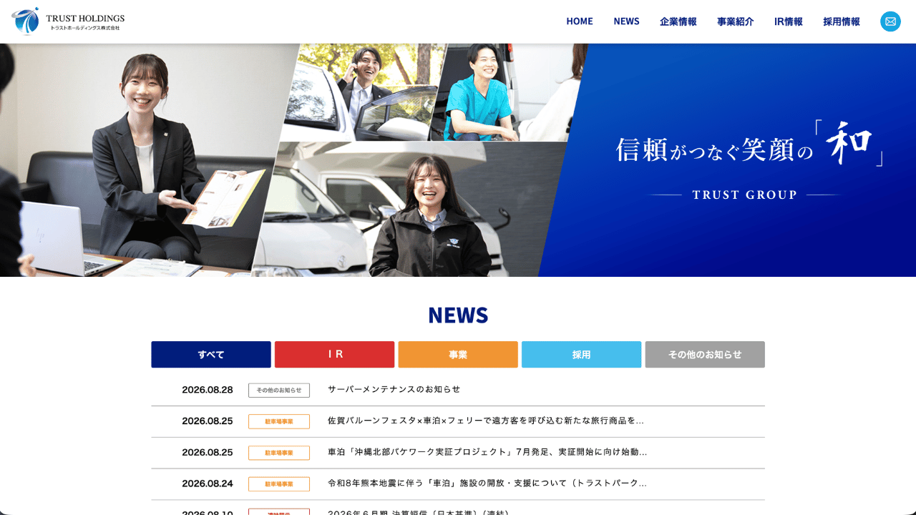The width and height of the screenshot is (916, 515).
Task: Go to HOME in navigation
Action: coord(580,21)
